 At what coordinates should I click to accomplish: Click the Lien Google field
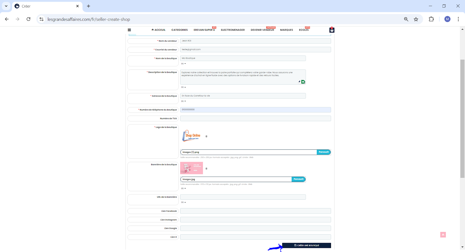point(255,228)
